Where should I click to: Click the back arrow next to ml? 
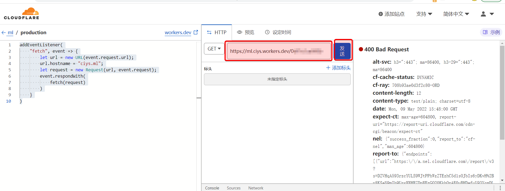point(4,33)
